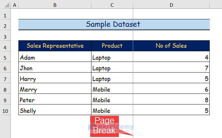
Task: Select column B header
Action: (x=55, y=5)
